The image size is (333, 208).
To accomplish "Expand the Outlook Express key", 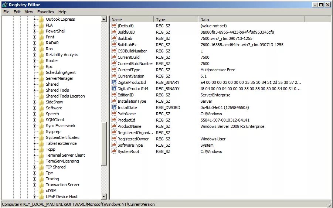I will coord(34,19).
